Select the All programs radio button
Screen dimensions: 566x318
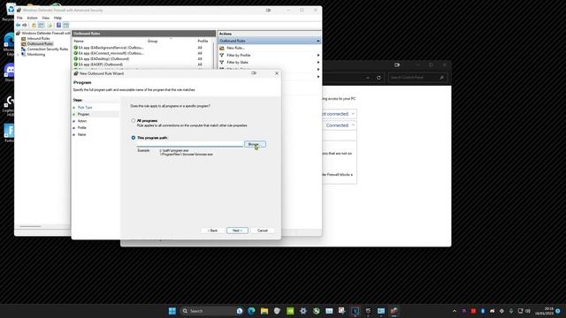(x=134, y=120)
